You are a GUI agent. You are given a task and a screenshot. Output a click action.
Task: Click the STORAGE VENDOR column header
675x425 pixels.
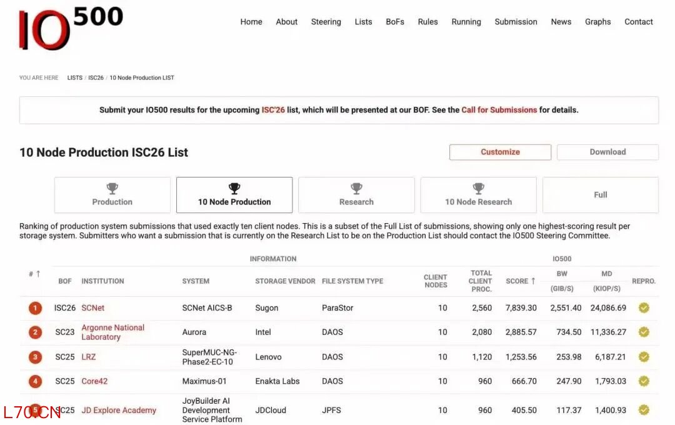pos(285,281)
